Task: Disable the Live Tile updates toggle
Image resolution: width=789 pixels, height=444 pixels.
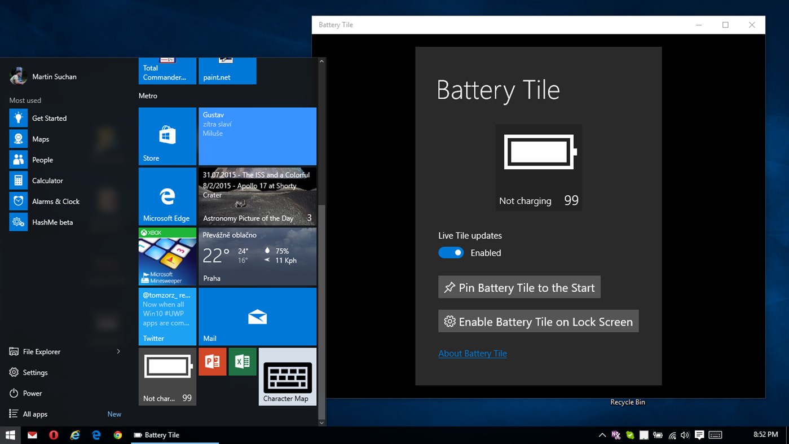Action: coord(451,252)
